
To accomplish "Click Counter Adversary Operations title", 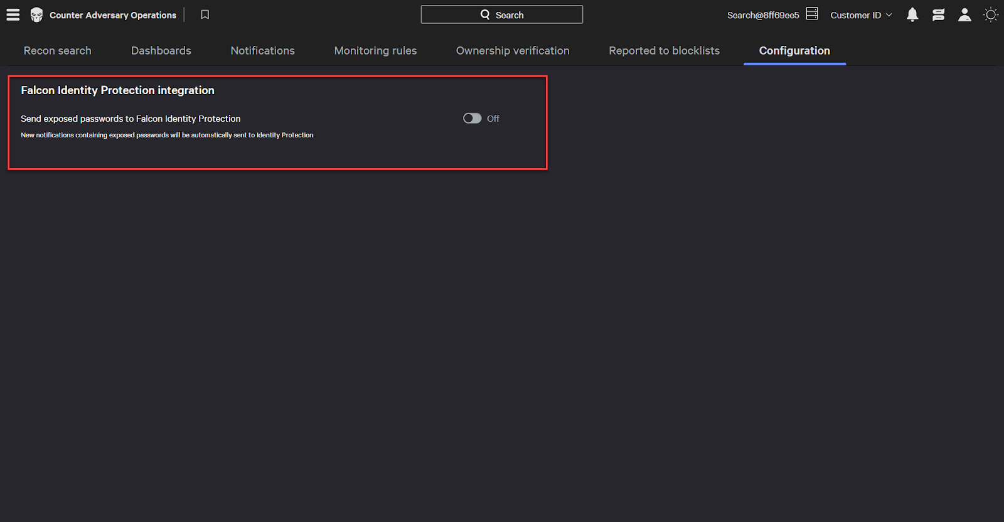I will click(113, 15).
